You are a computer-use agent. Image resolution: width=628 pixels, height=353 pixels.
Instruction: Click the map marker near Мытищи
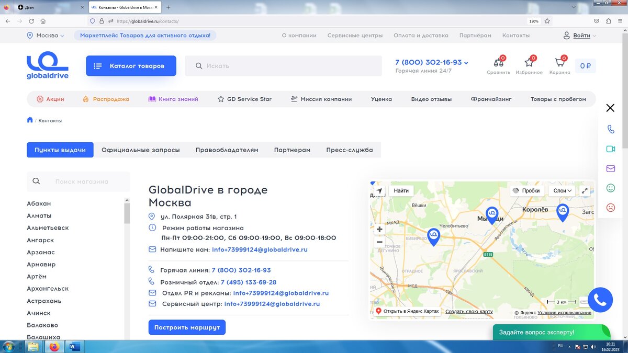(491, 215)
